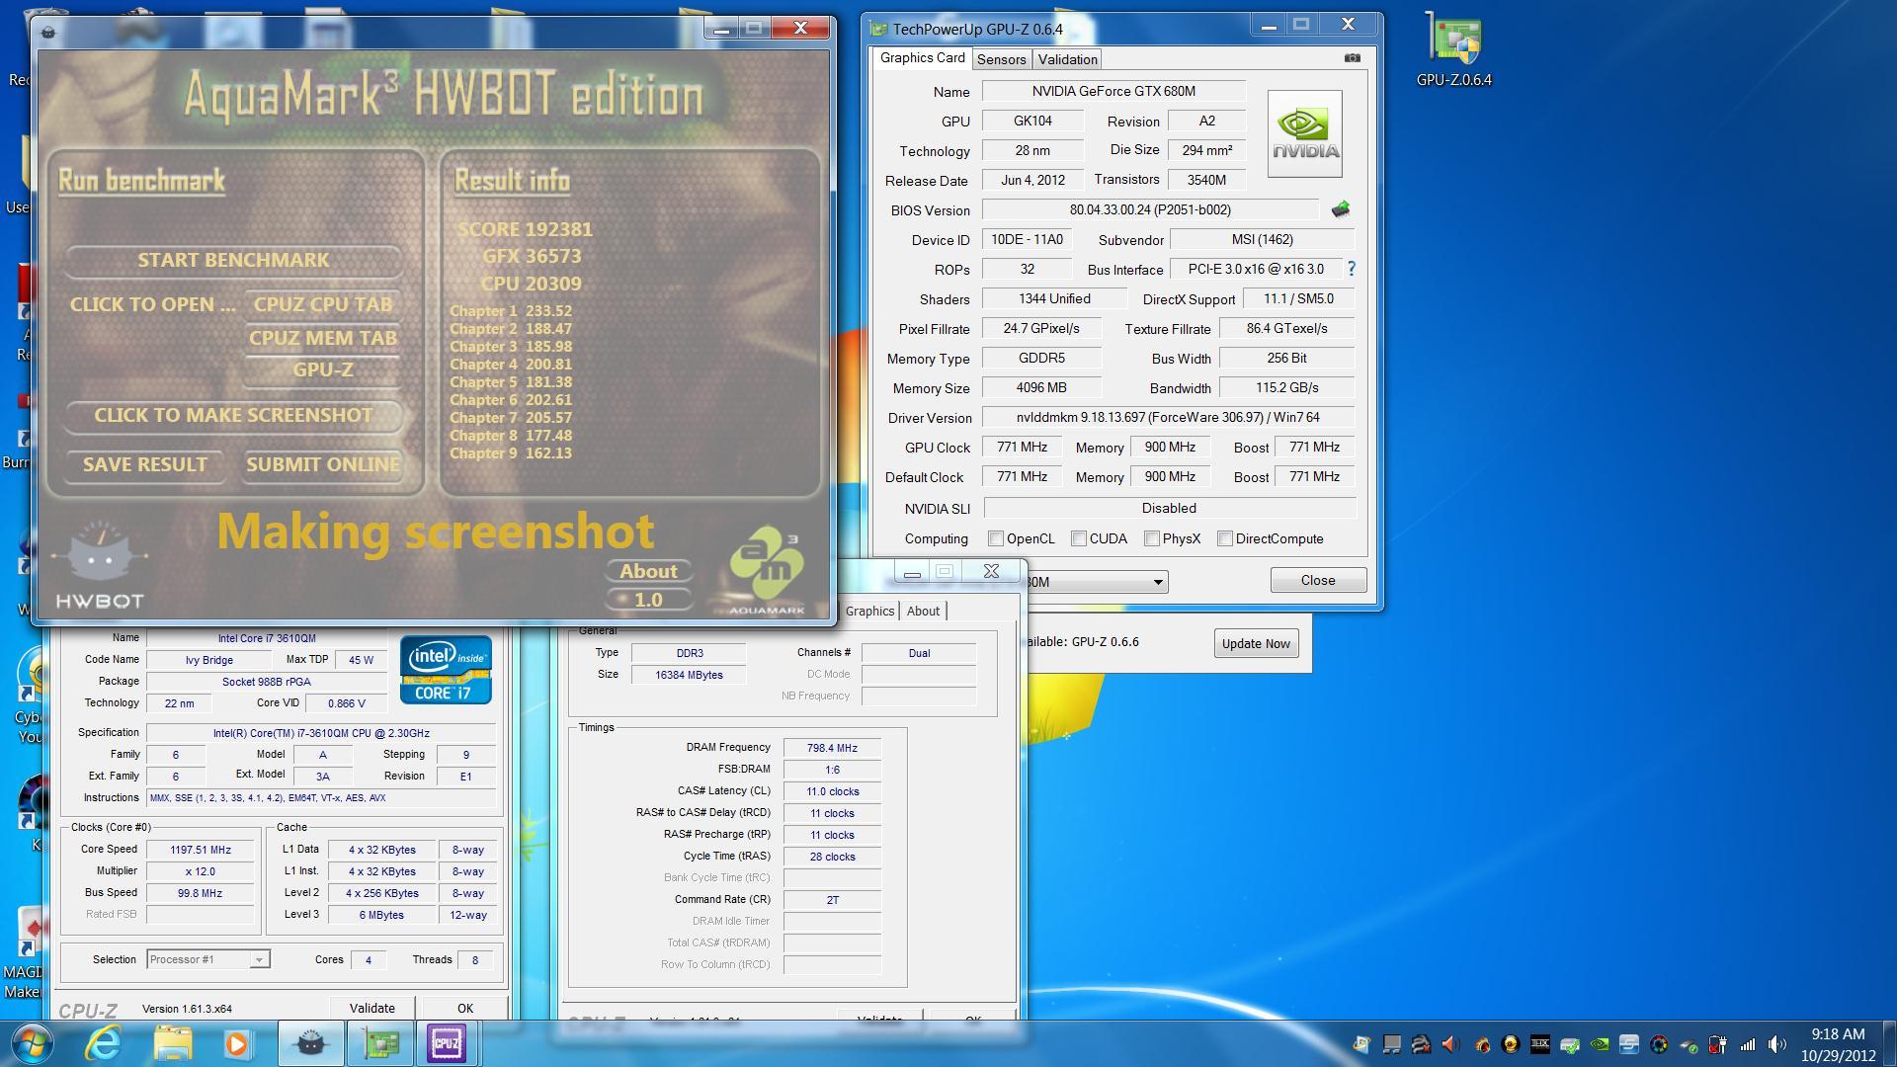The image size is (1897, 1067).
Task: Open the Processor #1 selection dropdown
Action: click(259, 959)
